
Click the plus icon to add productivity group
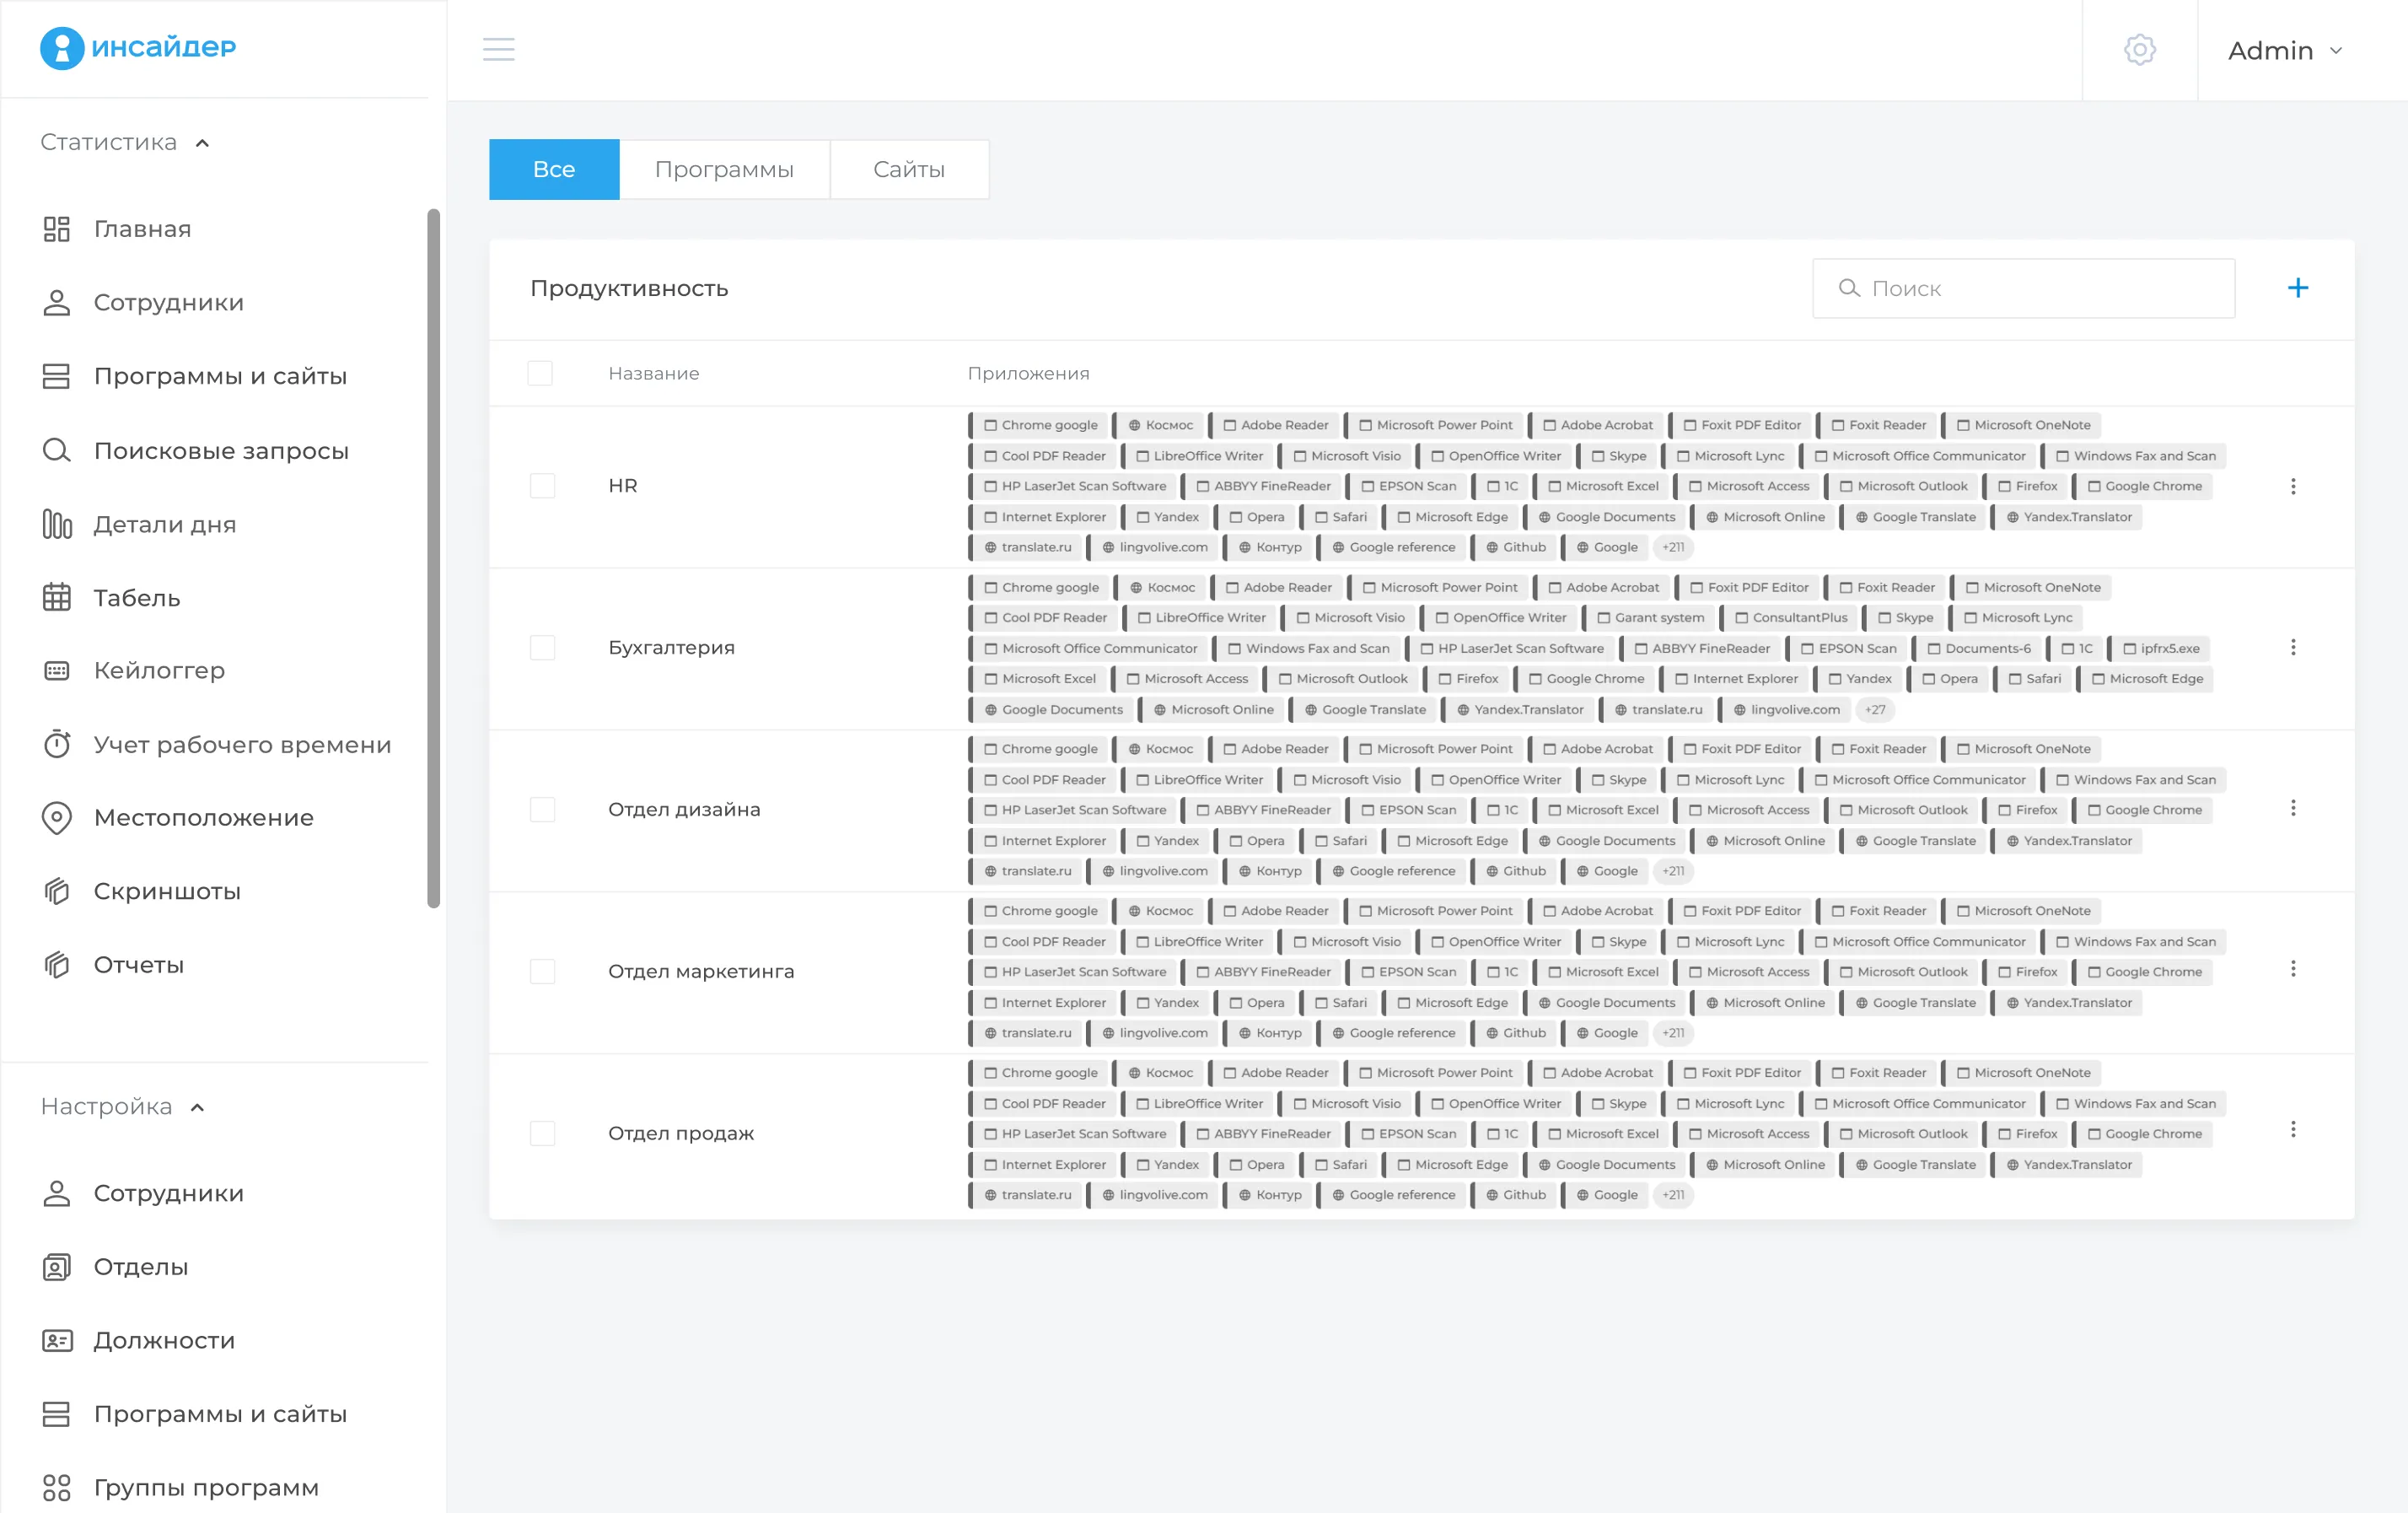click(2297, 288)
